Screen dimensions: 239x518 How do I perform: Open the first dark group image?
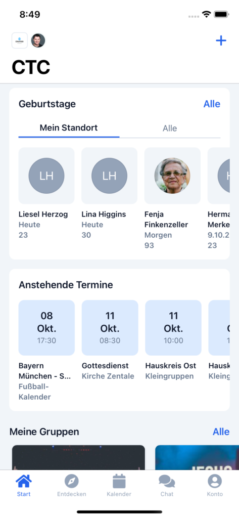[x=78, y=457]
